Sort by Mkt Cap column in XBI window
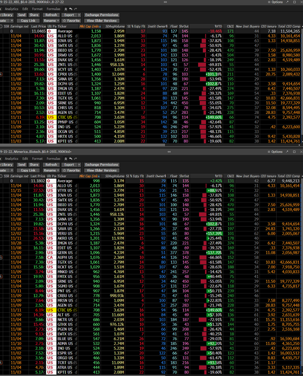Viewport: 303px width, 376px height. [90, 26]
